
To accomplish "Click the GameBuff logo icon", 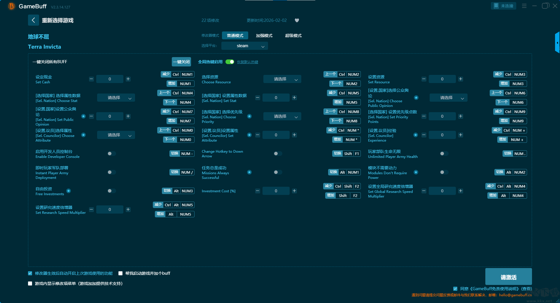I will coord(12,6).
